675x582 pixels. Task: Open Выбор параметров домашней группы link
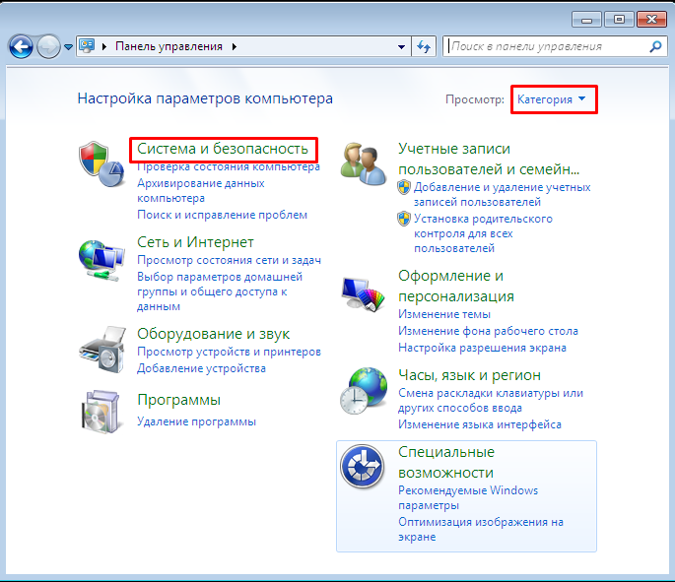tap(220, 291)
